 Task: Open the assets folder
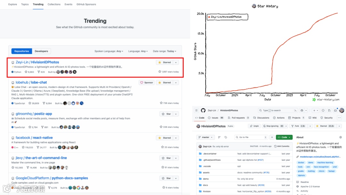click(206, 173)
